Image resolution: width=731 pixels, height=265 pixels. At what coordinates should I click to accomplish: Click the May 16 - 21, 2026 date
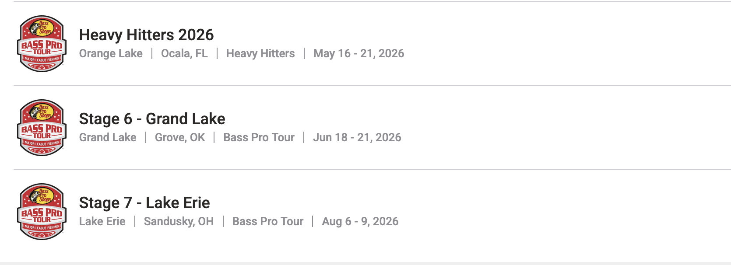[358, 53]
